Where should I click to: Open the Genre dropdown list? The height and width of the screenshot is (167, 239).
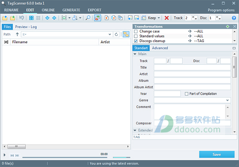(x=227, y=100)
